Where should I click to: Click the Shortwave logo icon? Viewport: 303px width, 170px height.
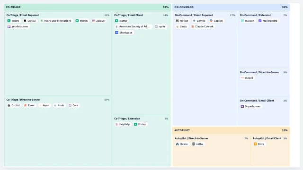(x=116, y=33)
